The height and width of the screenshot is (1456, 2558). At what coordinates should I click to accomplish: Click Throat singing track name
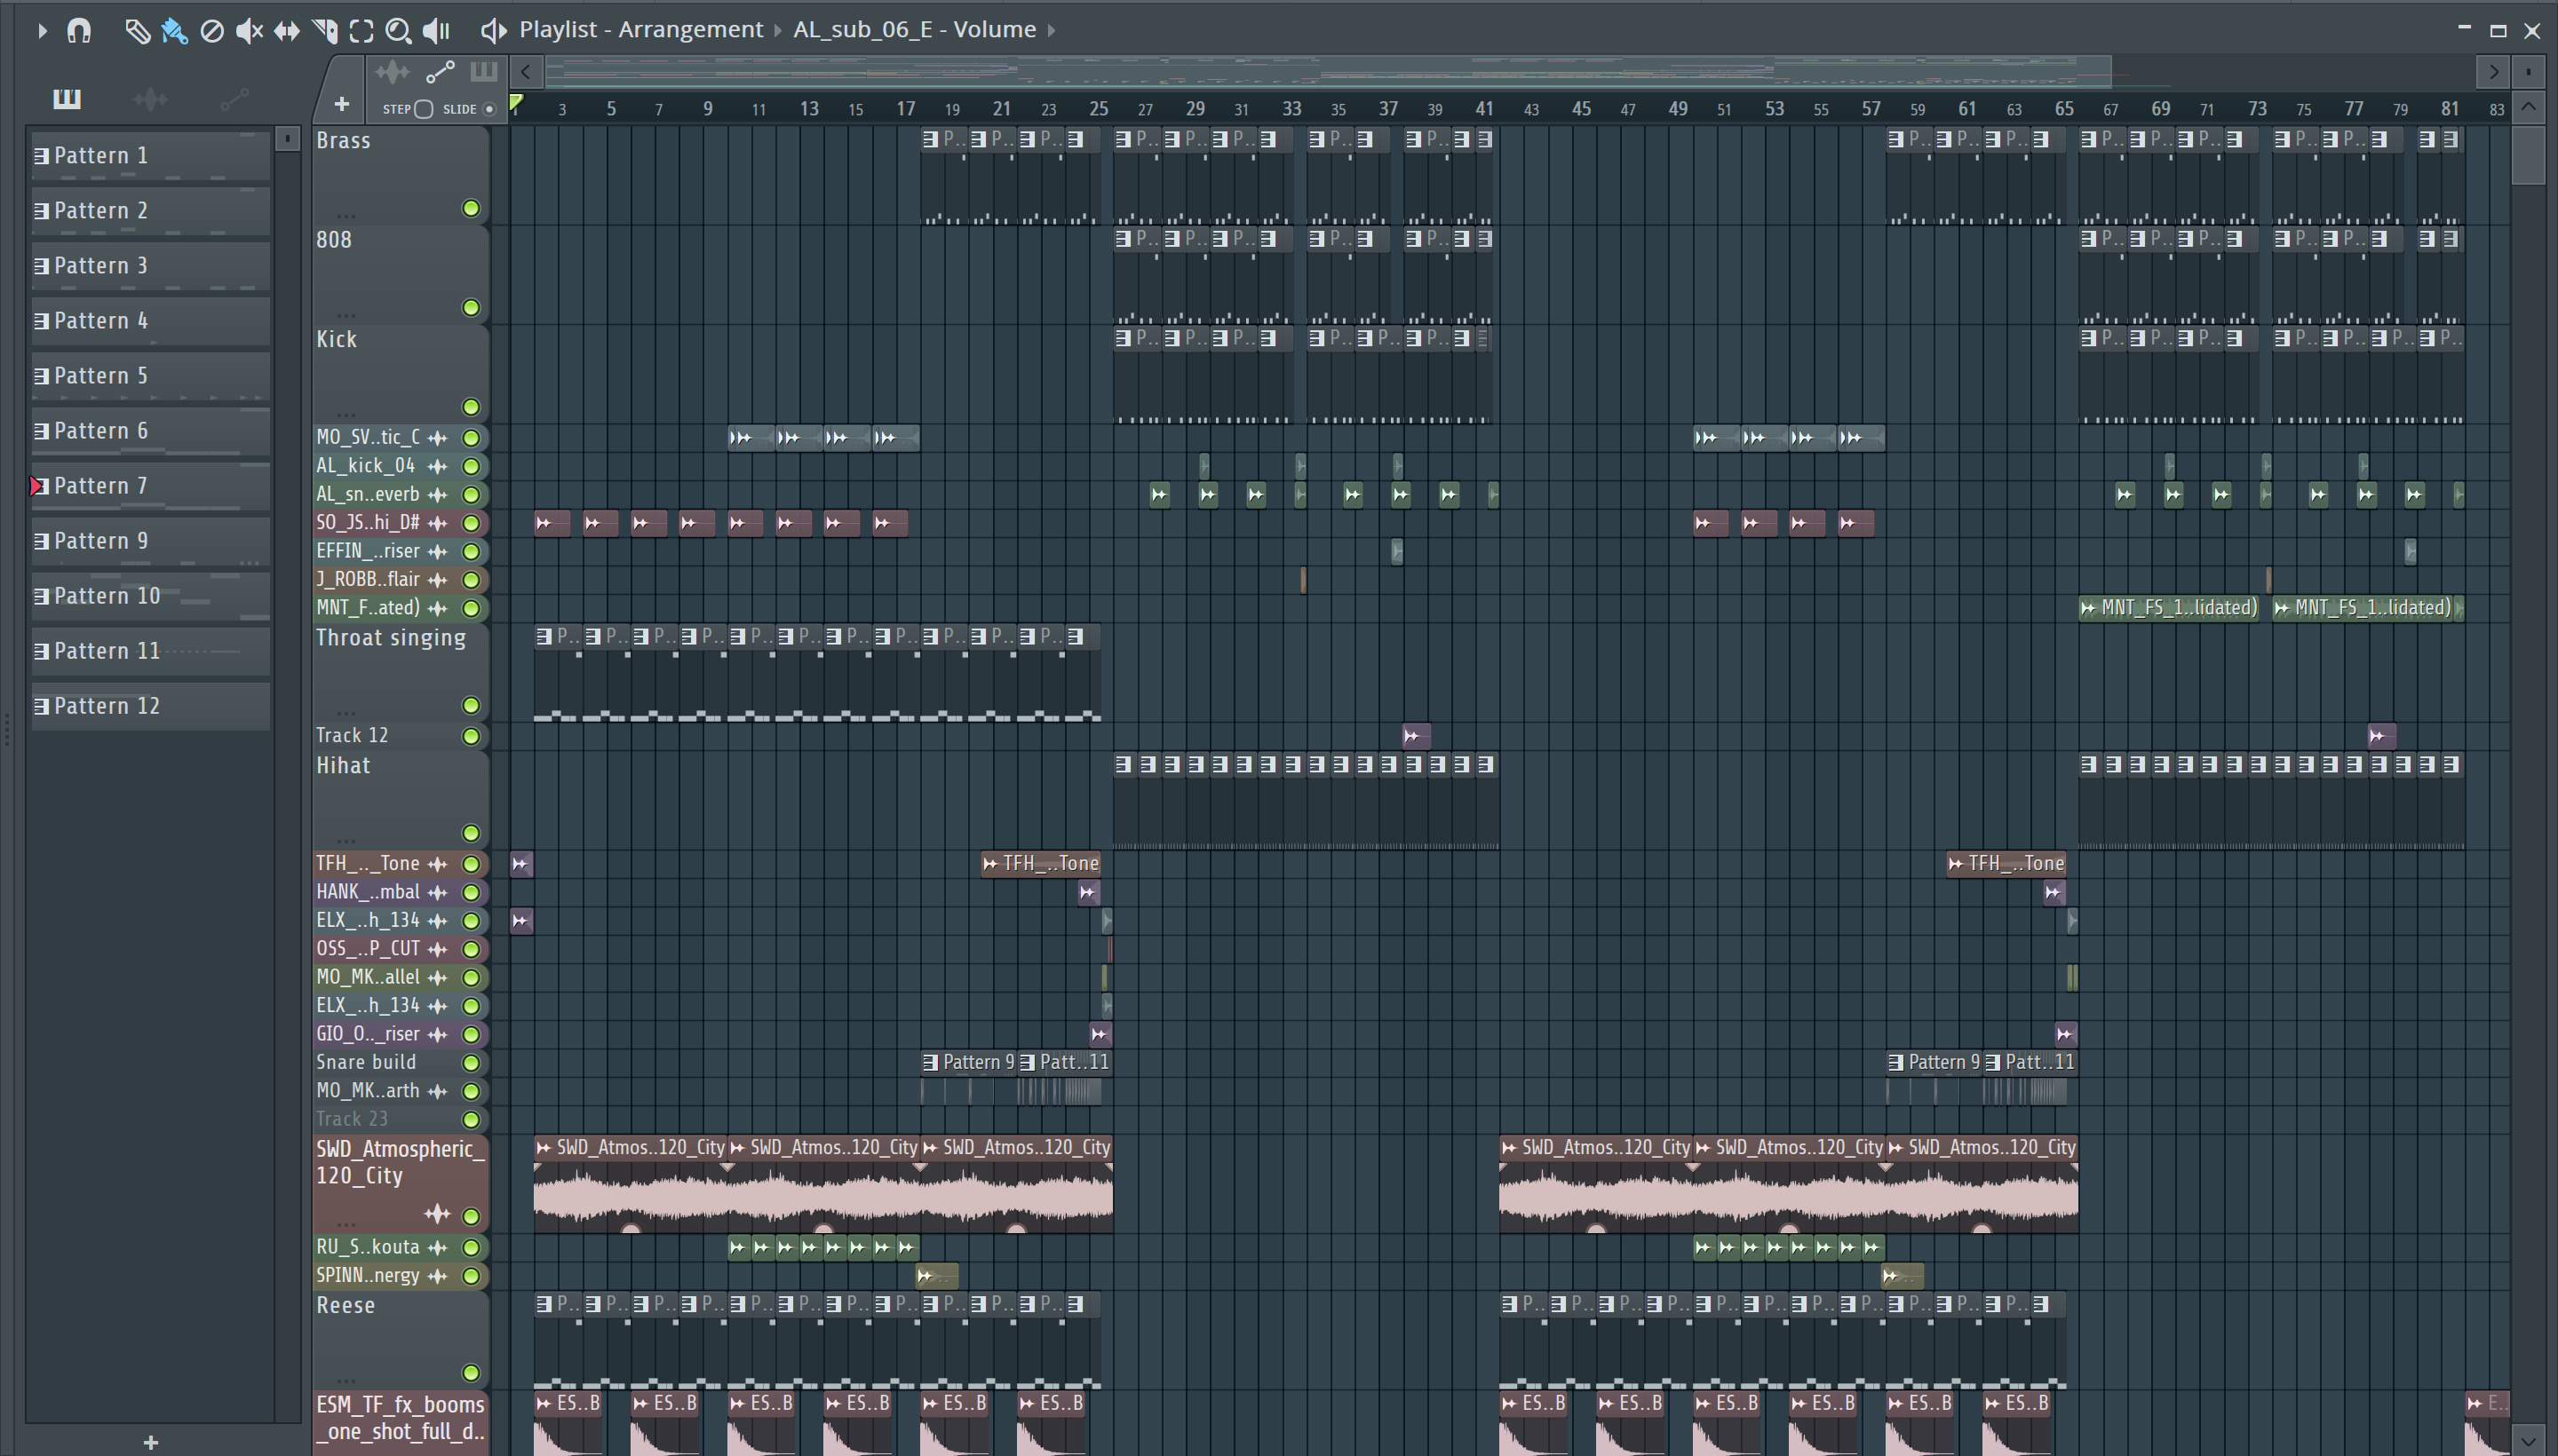point(391,638)
